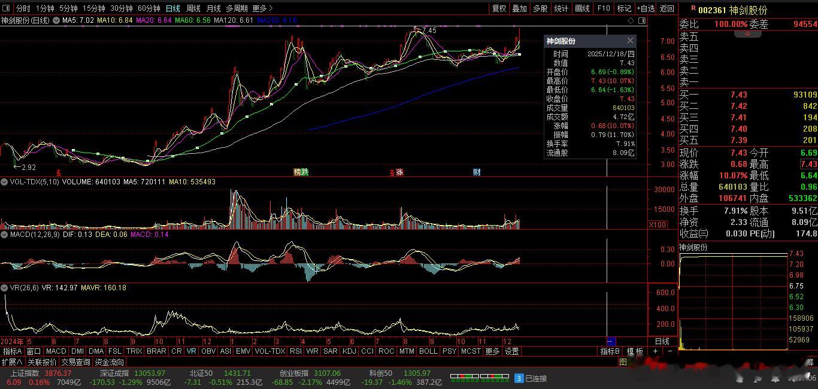Switch to 月线 monthly chart
The width and height of the screenshot is (818, 389).
(213, 8)
